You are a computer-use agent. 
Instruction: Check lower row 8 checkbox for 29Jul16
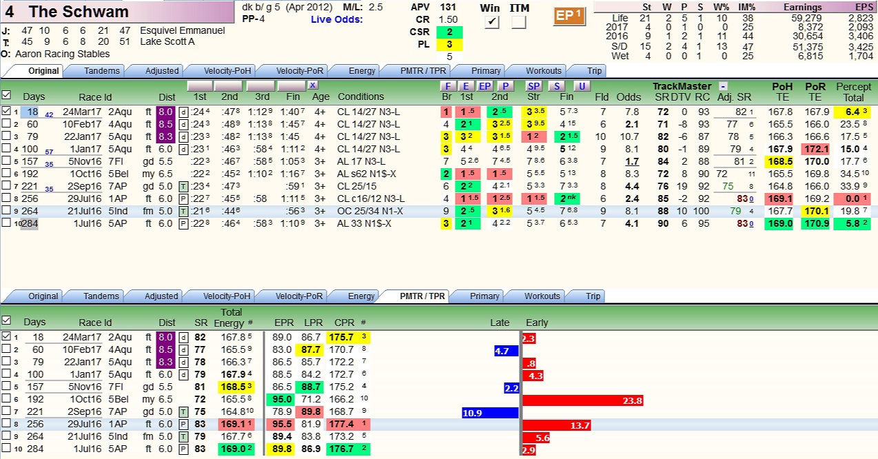[6, 423]
